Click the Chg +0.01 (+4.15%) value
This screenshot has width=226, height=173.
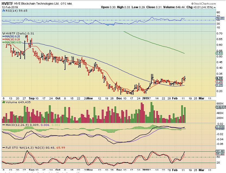(x=200, y=7)
